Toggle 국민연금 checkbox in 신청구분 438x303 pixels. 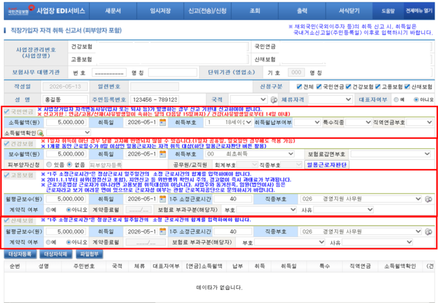[x=319, y=87]
